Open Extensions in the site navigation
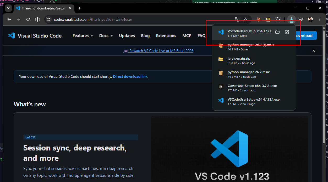Viewport: 328px width, 182px height. [166, 36]
